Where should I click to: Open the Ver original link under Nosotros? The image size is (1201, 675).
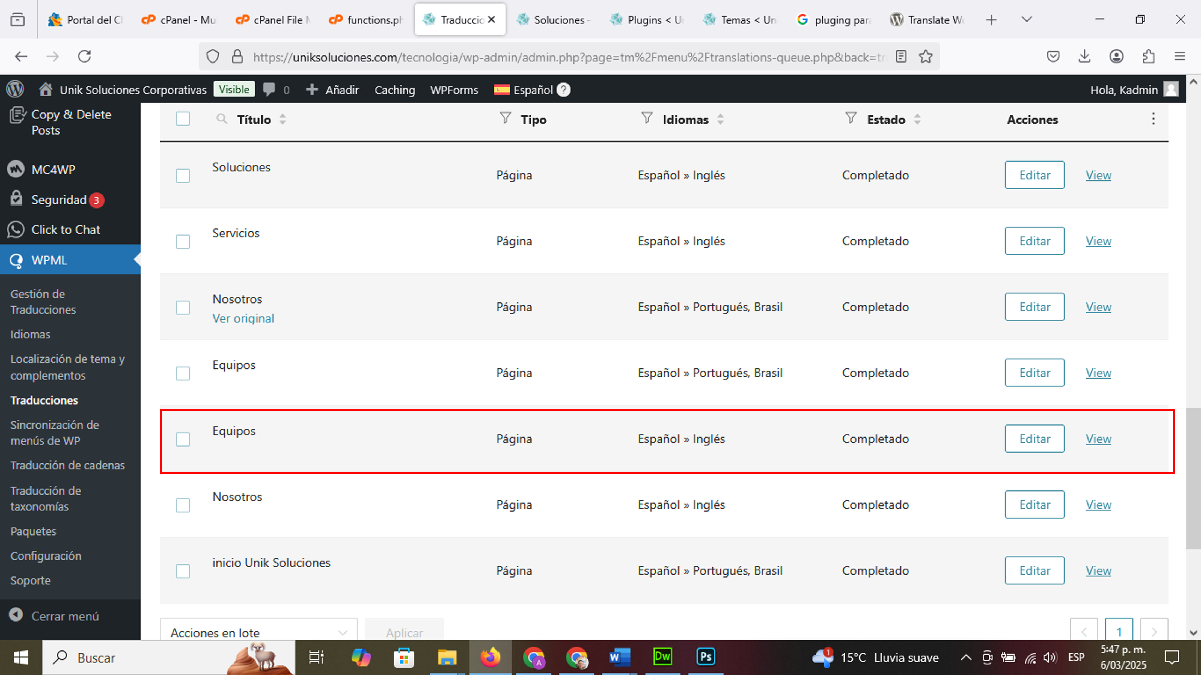[243, 318]
